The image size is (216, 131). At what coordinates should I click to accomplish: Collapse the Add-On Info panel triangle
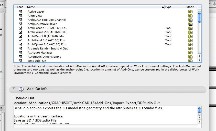click(14, 88)
